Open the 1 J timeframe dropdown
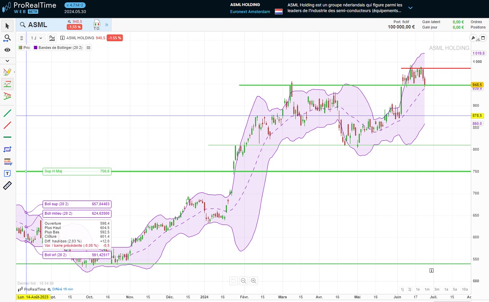This screenshot has width=489, height=302. coord(37,38)
